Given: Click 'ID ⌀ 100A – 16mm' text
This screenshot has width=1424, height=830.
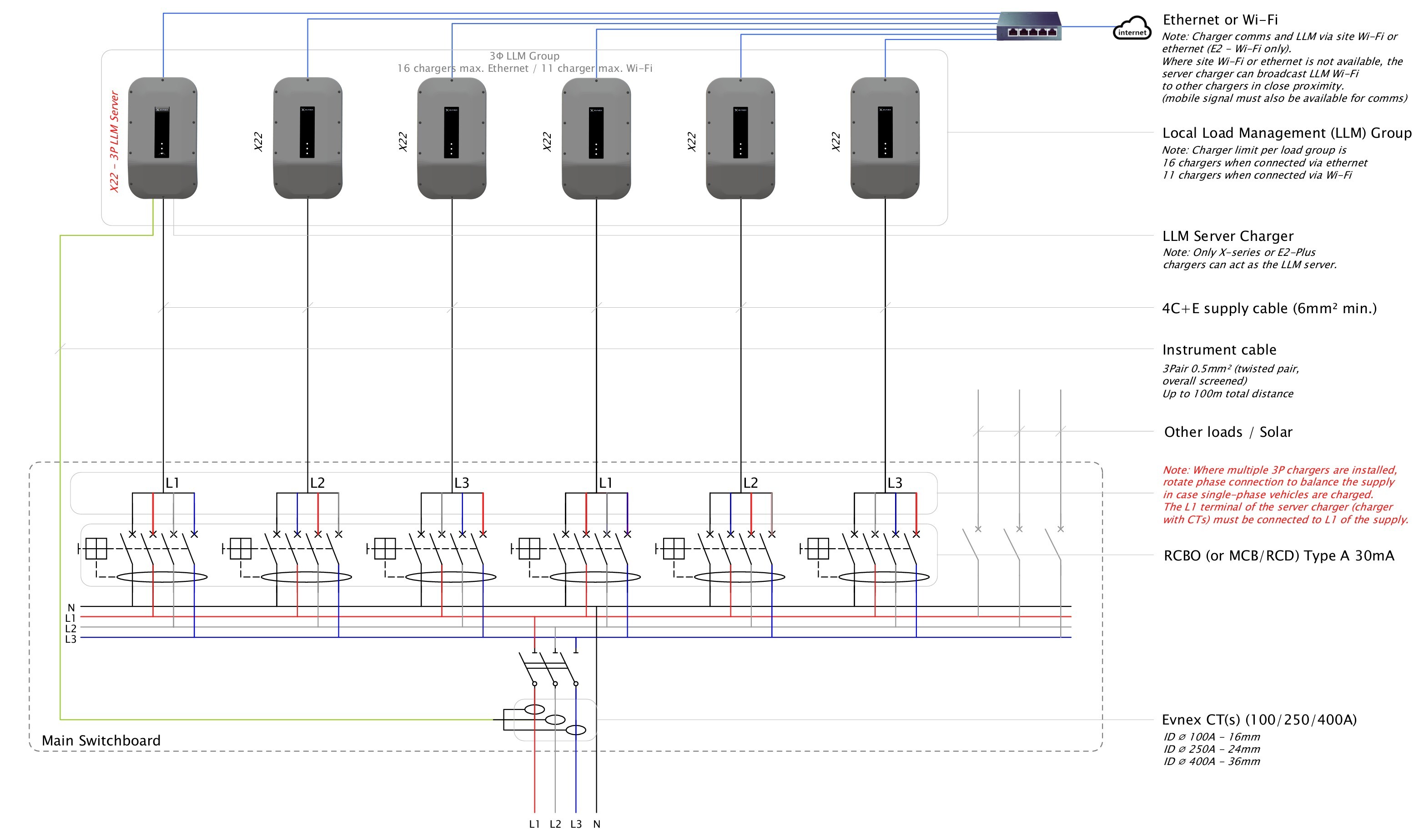Looking at the screenshot, I should (x=1212, y=736).
